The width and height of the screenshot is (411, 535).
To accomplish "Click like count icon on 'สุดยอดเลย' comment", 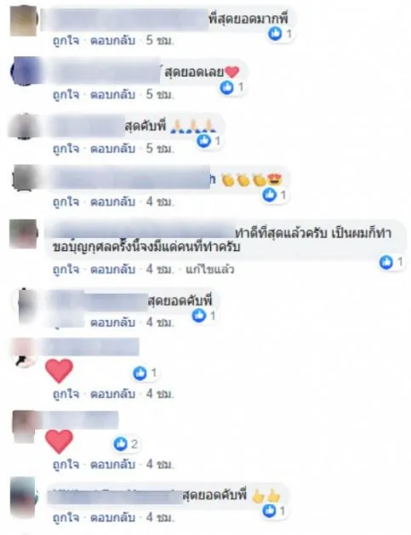I will 226,88.
